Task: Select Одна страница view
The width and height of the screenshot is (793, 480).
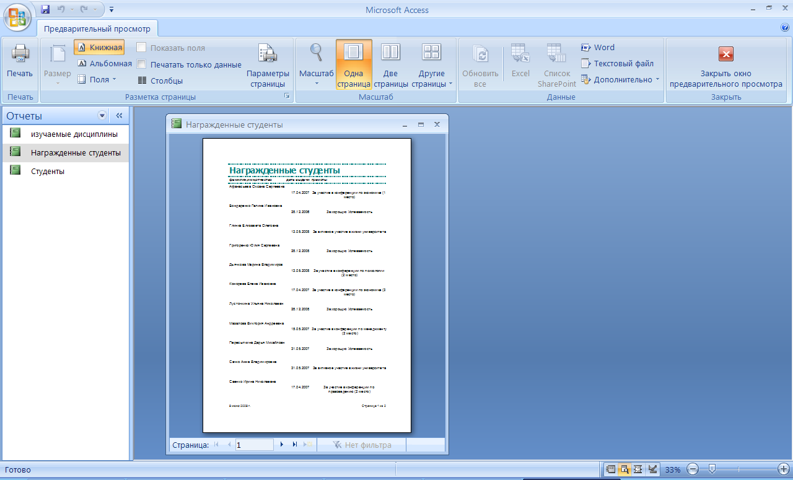Action: pyautogui.click(x=354, y=65)
